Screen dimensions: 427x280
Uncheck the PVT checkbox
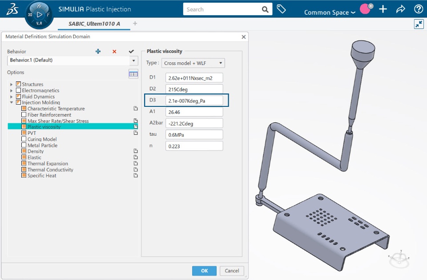24,133
